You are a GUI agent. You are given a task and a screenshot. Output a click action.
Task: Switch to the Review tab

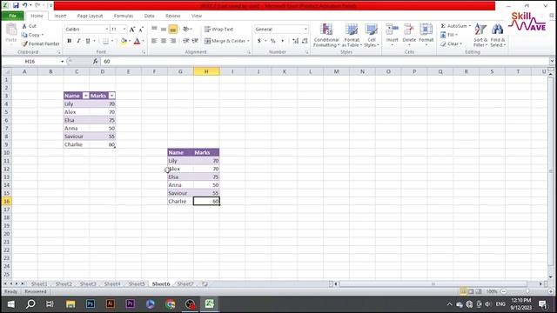172,16
